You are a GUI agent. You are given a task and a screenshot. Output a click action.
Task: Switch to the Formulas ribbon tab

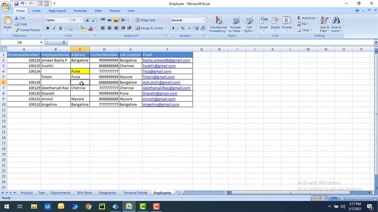coord(80,11)
